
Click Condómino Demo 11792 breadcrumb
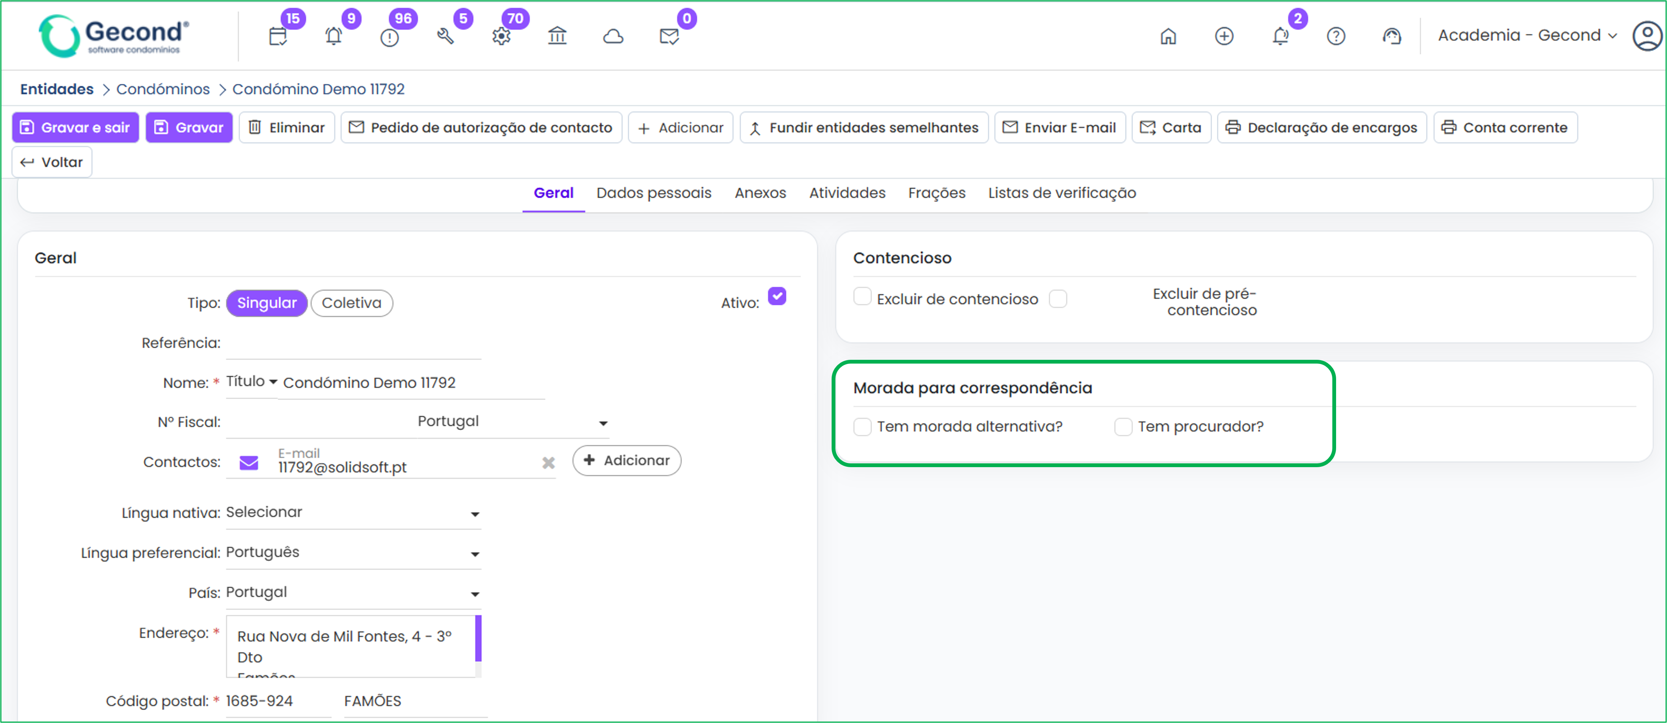coord(318,89)
